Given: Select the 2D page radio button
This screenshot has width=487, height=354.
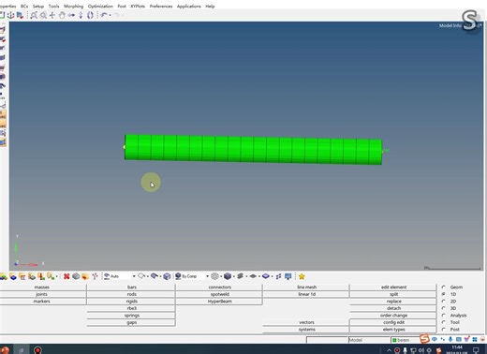Looking at the screenshot, I should (x=443, y=302).
